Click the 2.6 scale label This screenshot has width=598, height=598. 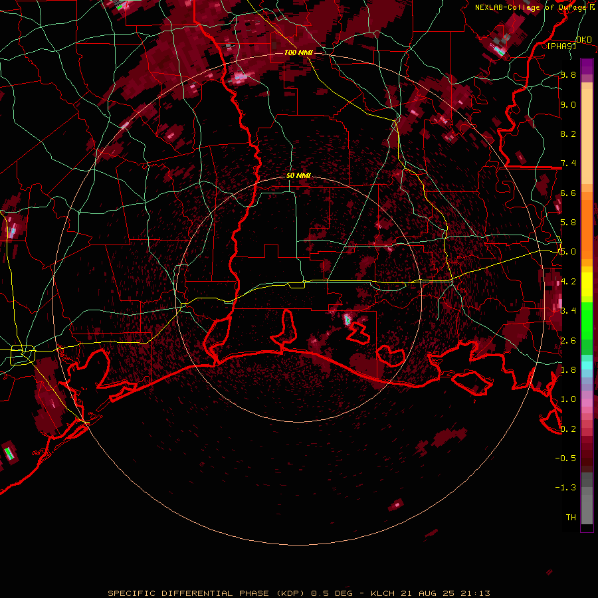568,341
